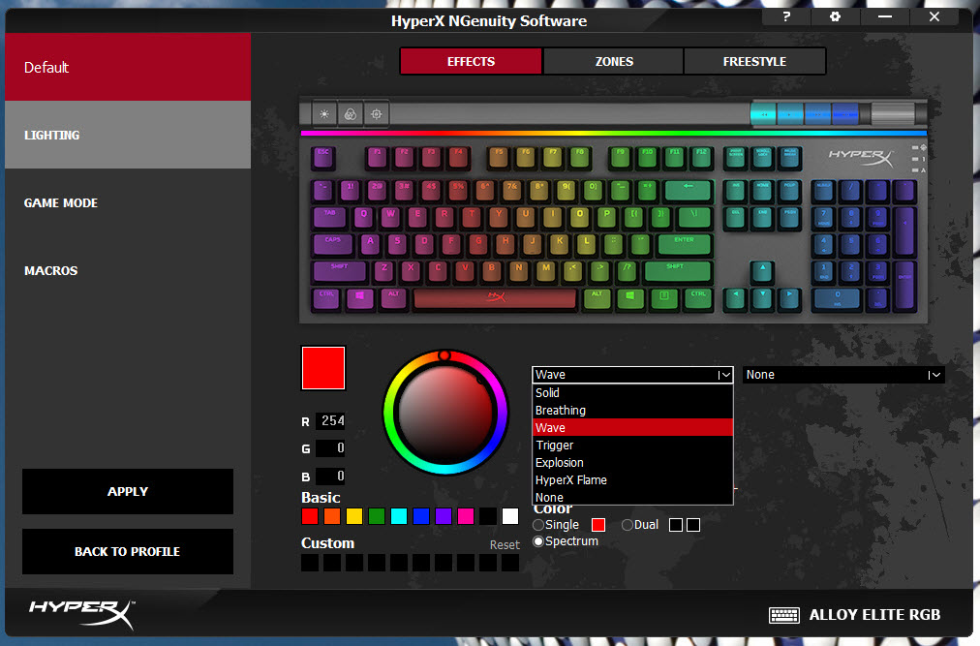
Task: Pick the yellow basic color swatch
Action: click(354, 516)
